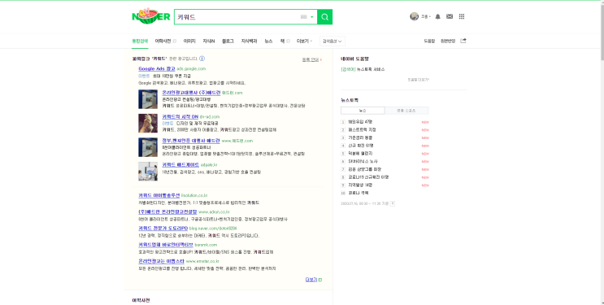This screenshot has width=604, height=305.
Task: Switch to the 이미지 tab
Action: tap(189, 41)
